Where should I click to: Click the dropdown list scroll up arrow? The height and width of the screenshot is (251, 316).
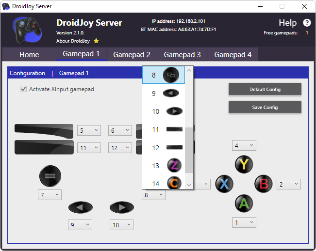pyautogui.click(x=189, y=70)
